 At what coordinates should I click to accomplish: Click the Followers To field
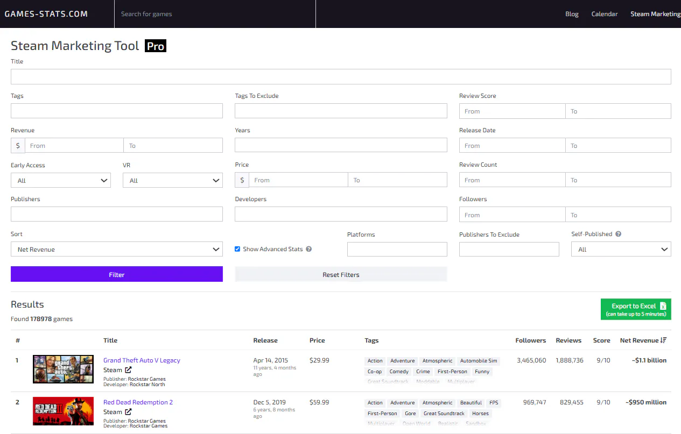pos(618,215)
